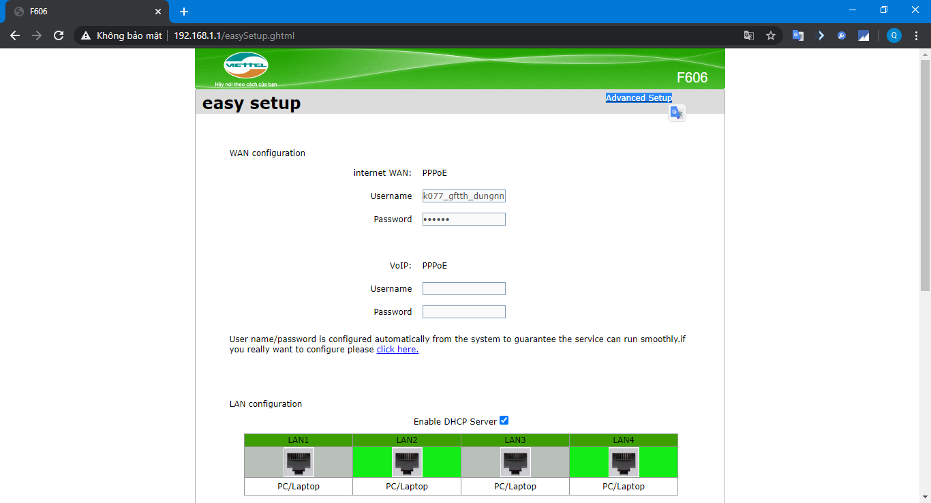Focus the VoIP Username field
This screenshot has width=931, height=503.
pos(464,289)
